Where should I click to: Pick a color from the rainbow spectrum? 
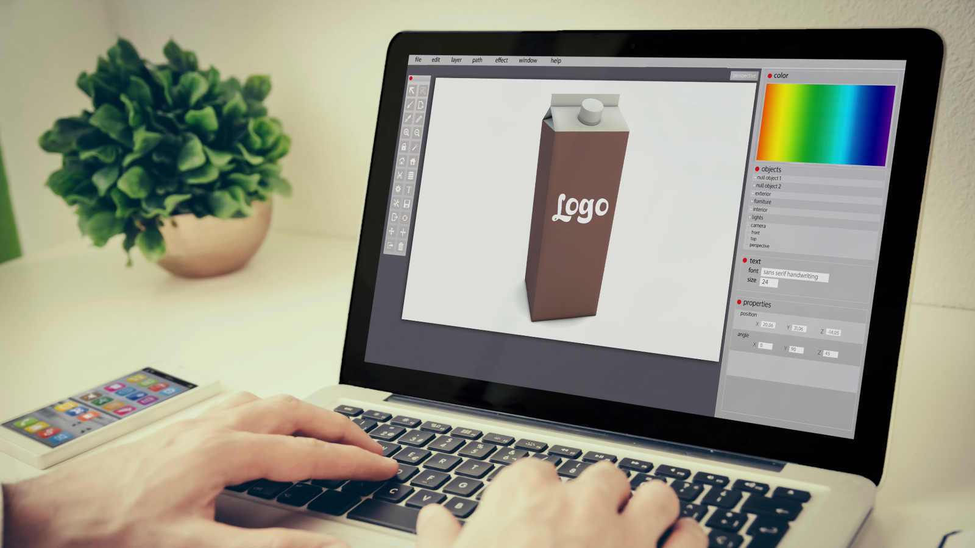click(x=826, y=125)
